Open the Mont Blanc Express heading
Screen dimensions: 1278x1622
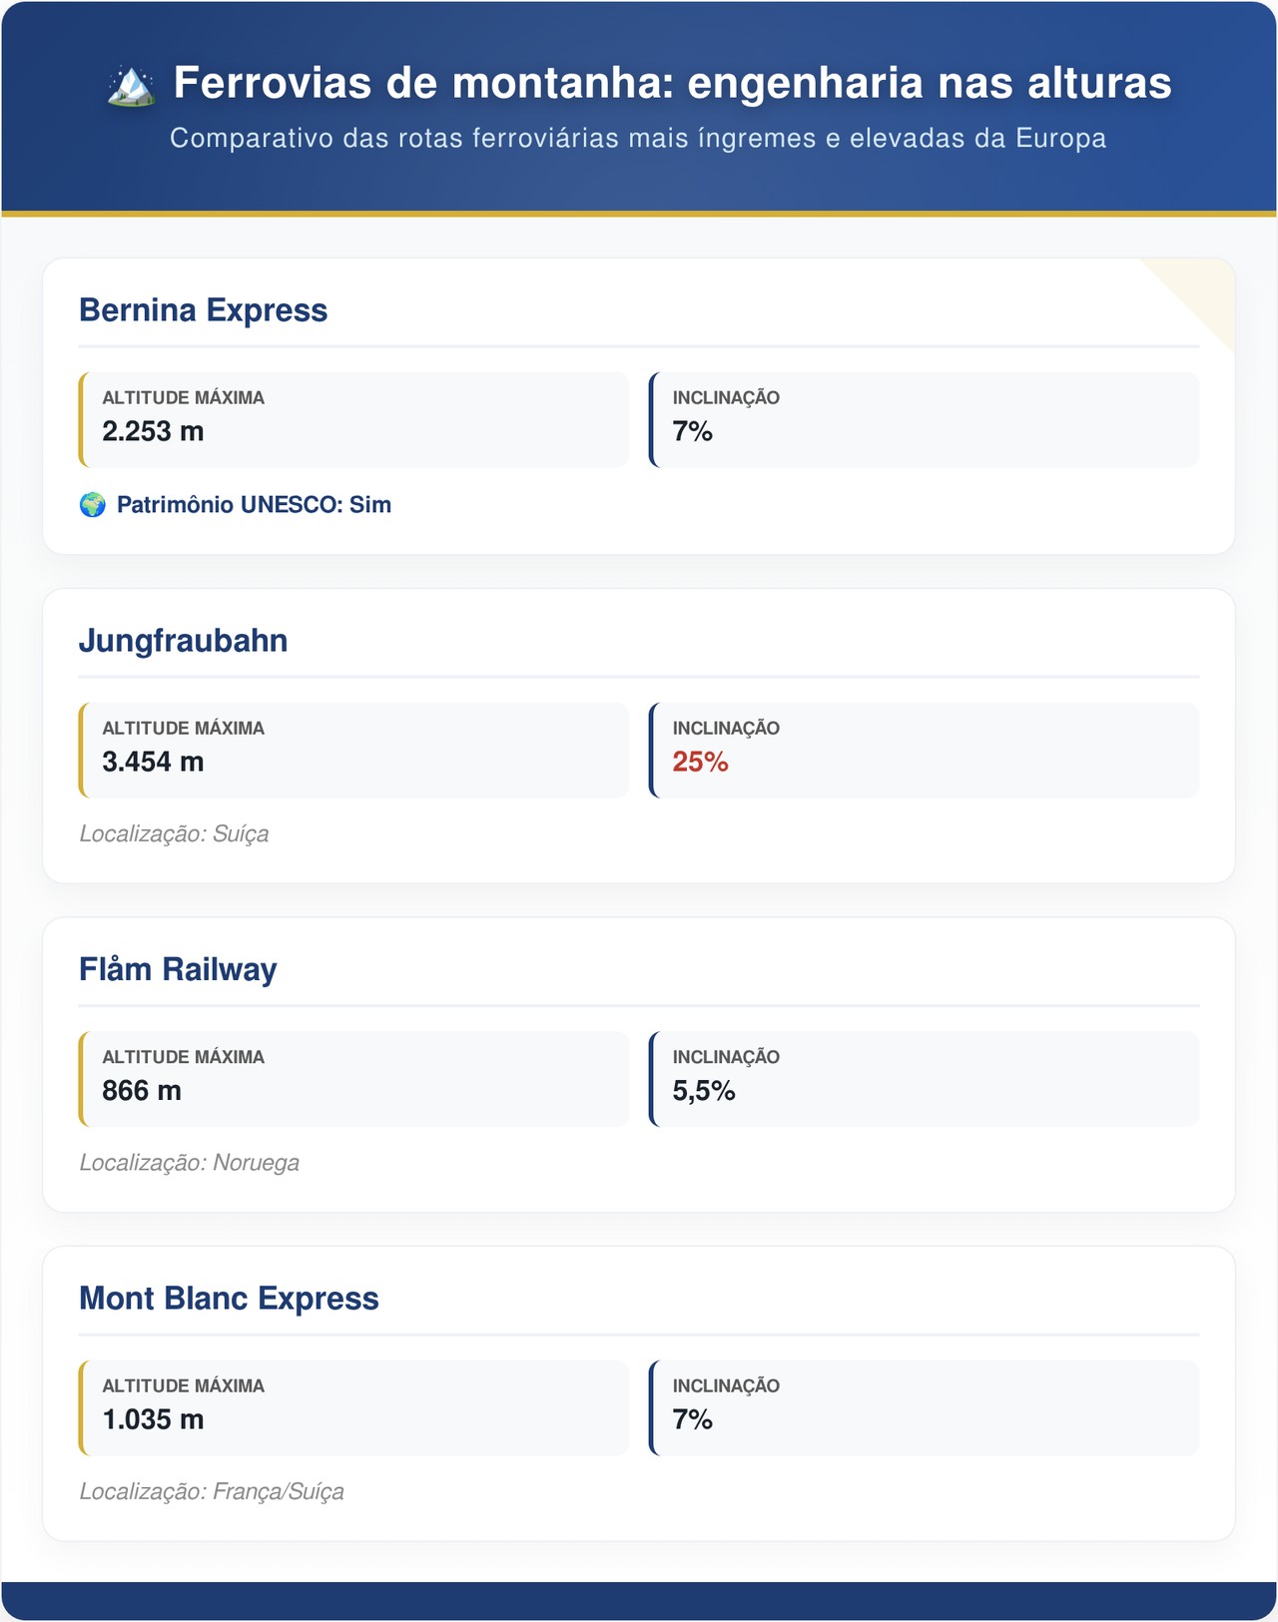pos(229,1299)
